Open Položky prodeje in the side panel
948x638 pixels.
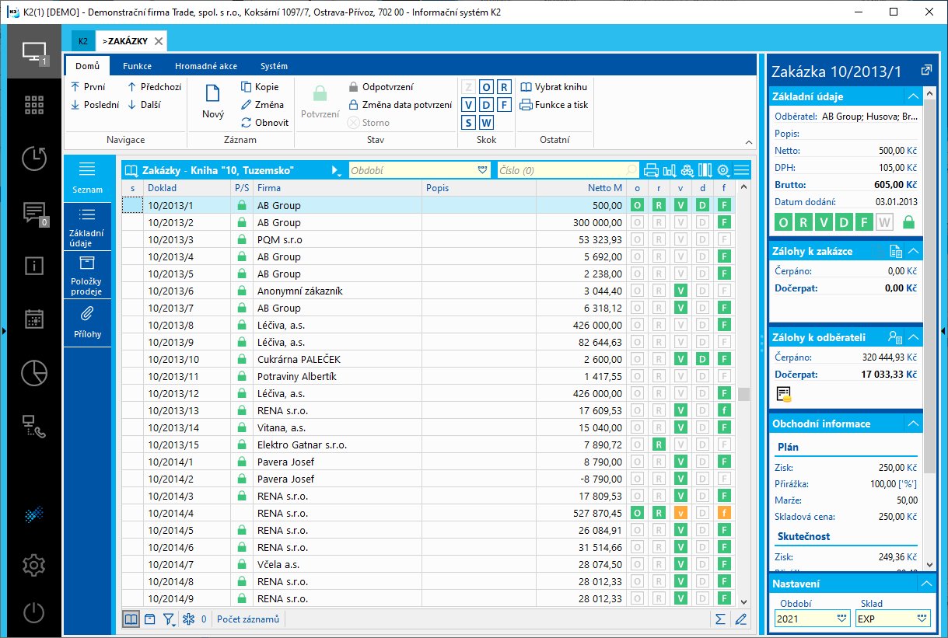coord(87,274)
